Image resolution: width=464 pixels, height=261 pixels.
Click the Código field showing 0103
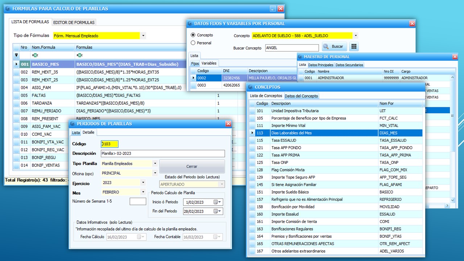[109, 144]
